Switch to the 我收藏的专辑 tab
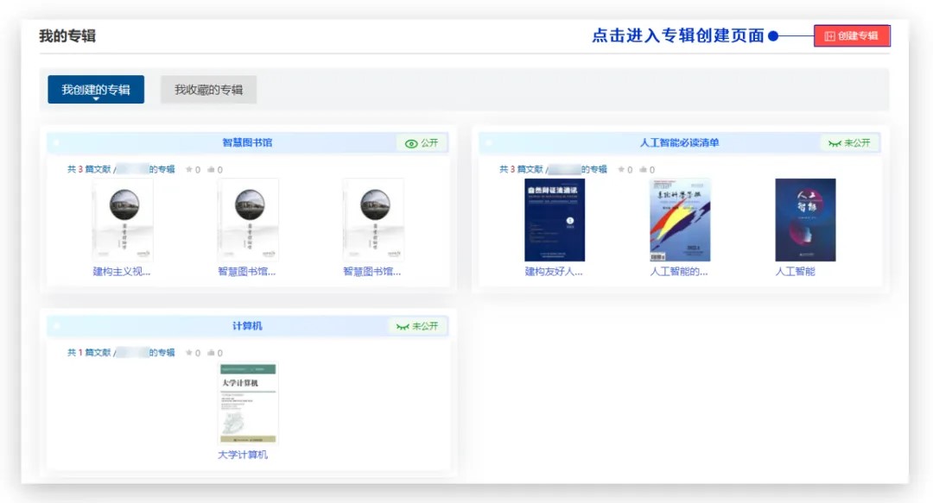The image size is (933, 503). coord(208,90)
